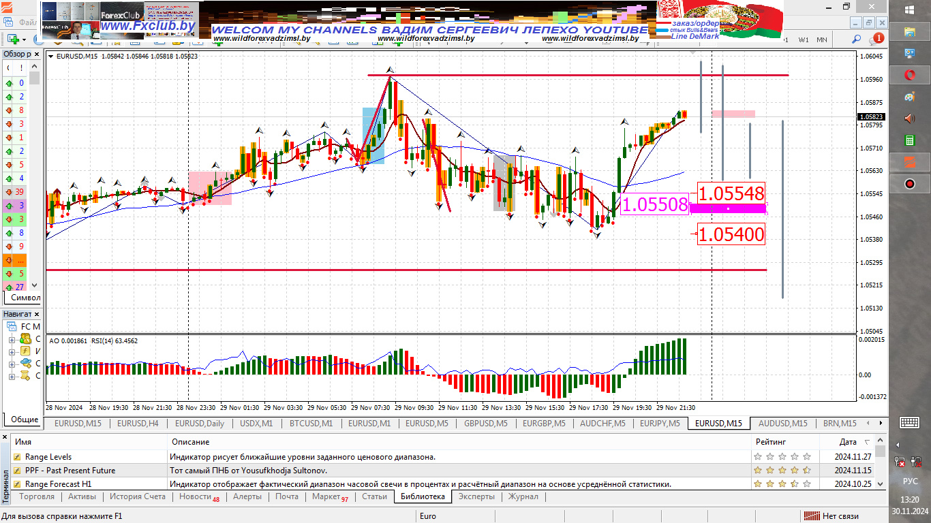The width and height of the screenshot is (931, 523).
Task: Select the Общие tab in Navigator
Action: 25,419
